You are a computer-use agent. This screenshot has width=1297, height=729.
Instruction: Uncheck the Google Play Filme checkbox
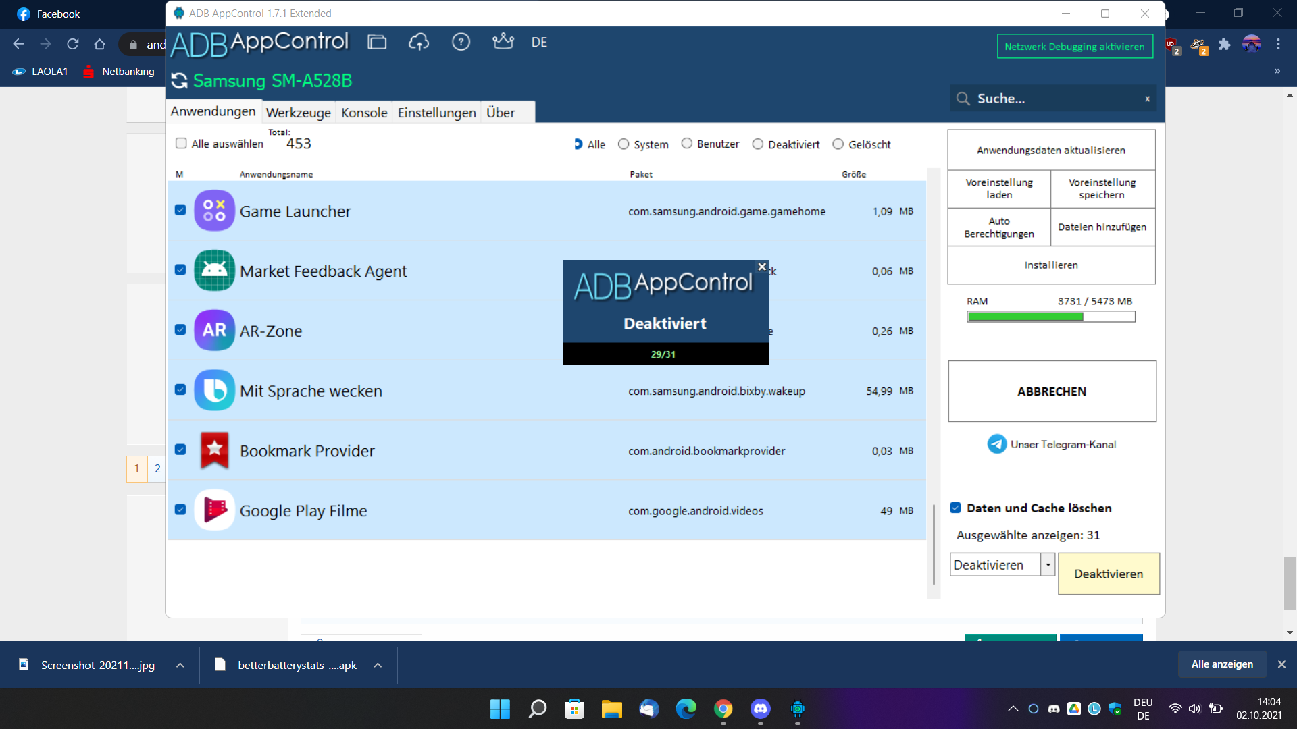180,509
